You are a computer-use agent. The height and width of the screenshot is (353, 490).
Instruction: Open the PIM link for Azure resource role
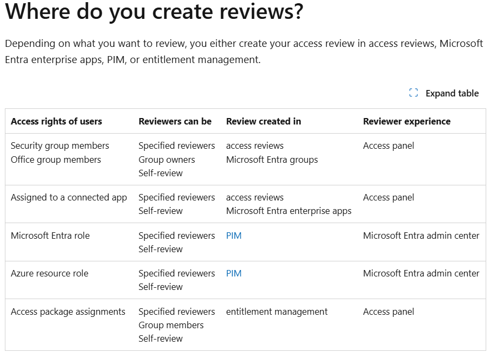coord(233,273)
